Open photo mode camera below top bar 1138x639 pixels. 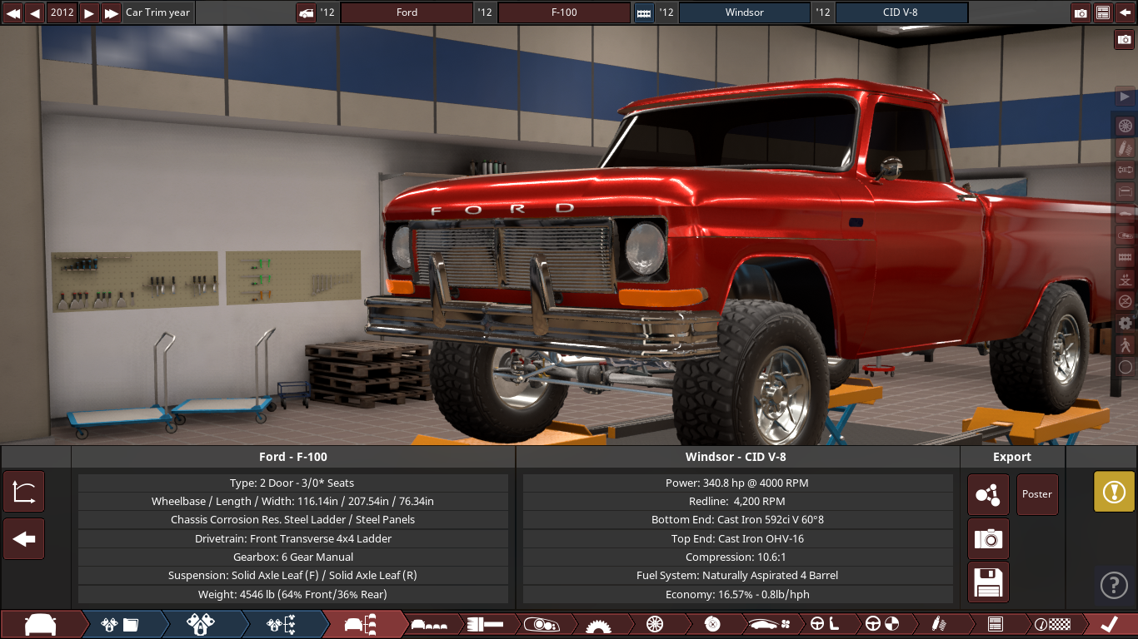(1125, 39)
